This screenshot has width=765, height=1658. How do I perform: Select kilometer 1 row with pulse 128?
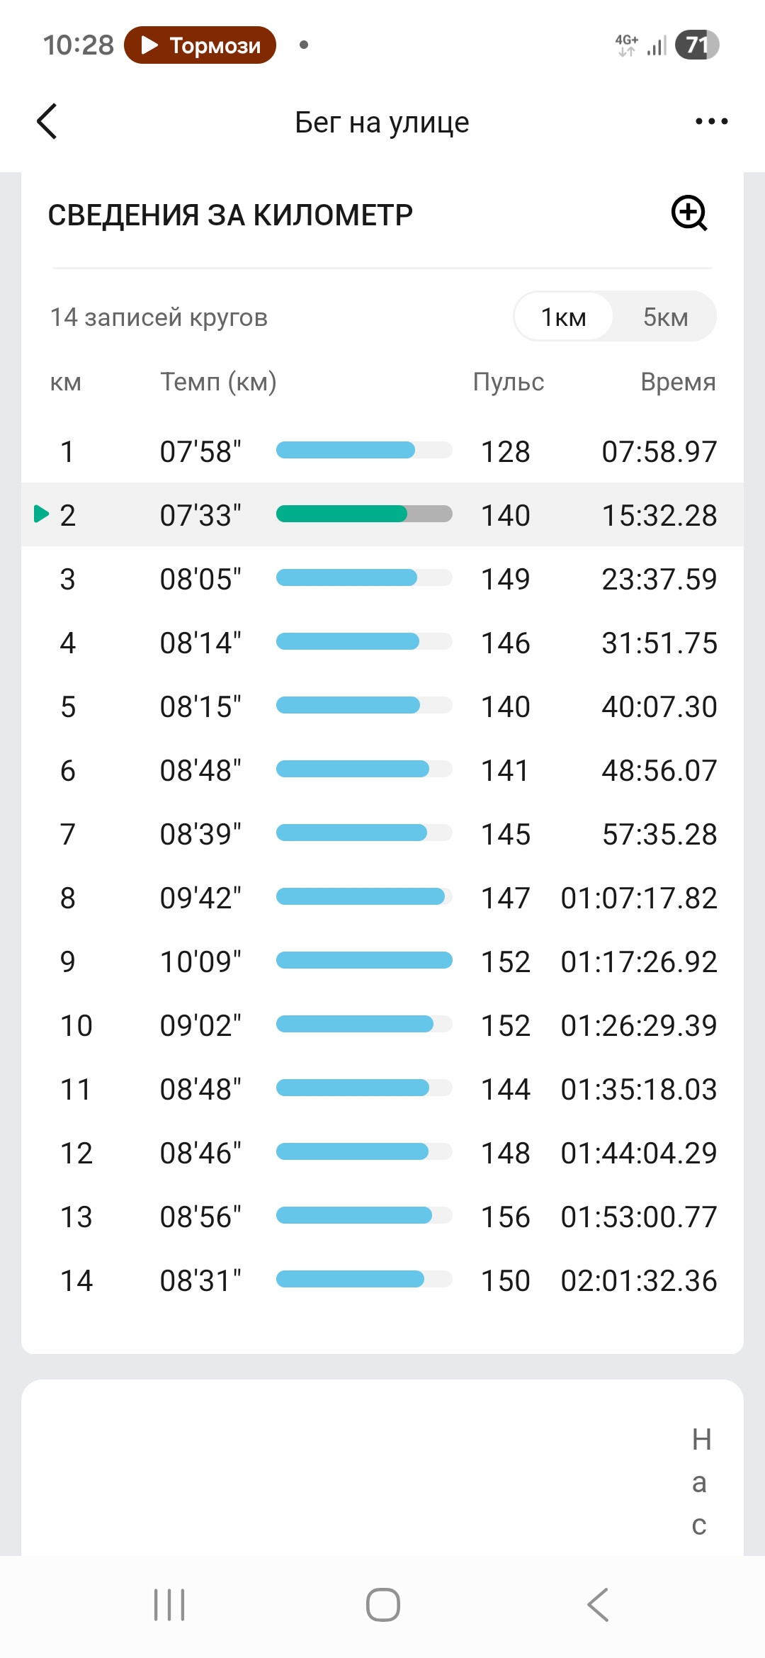click(382, 451)
